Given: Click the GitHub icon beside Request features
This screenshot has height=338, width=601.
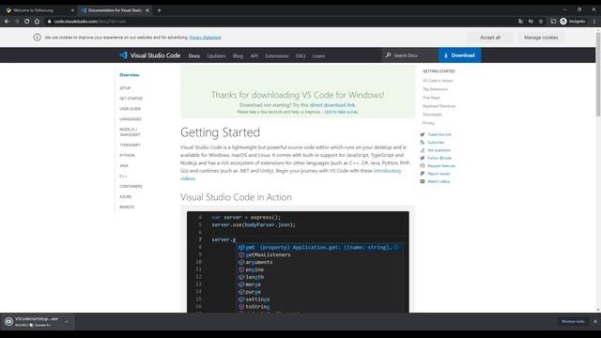Looking at the screenshot, I should pyautogui.click(x=423, y=165).
